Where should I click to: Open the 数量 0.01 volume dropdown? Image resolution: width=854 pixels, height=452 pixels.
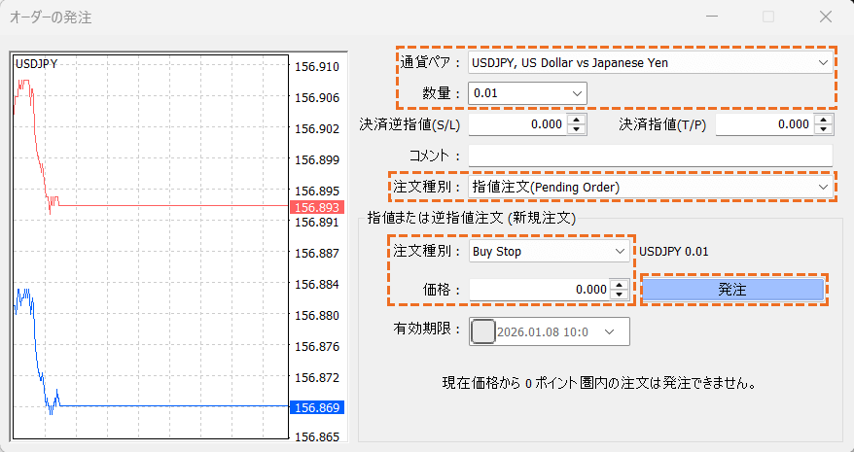point(527,93)
